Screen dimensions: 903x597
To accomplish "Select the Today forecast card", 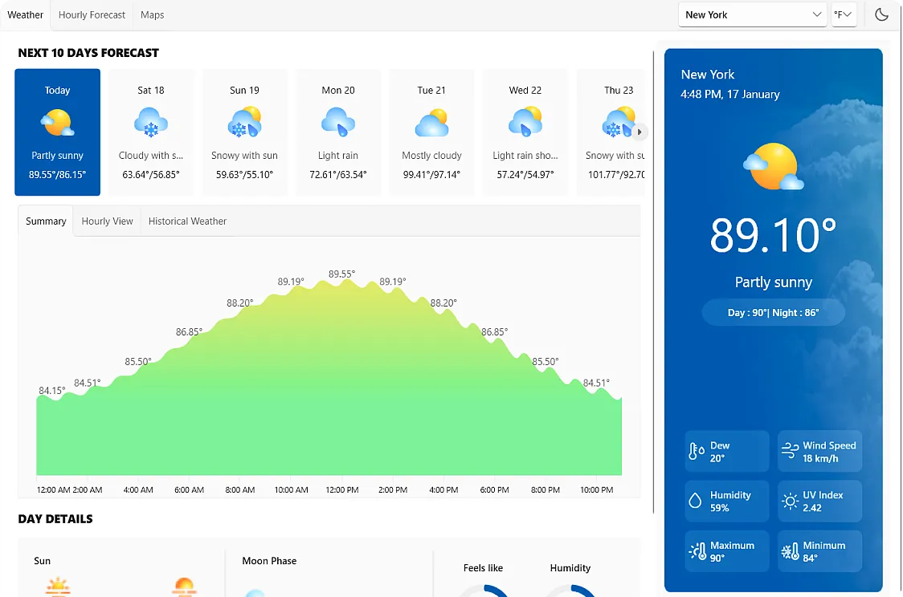I will (x=57, y=132).
